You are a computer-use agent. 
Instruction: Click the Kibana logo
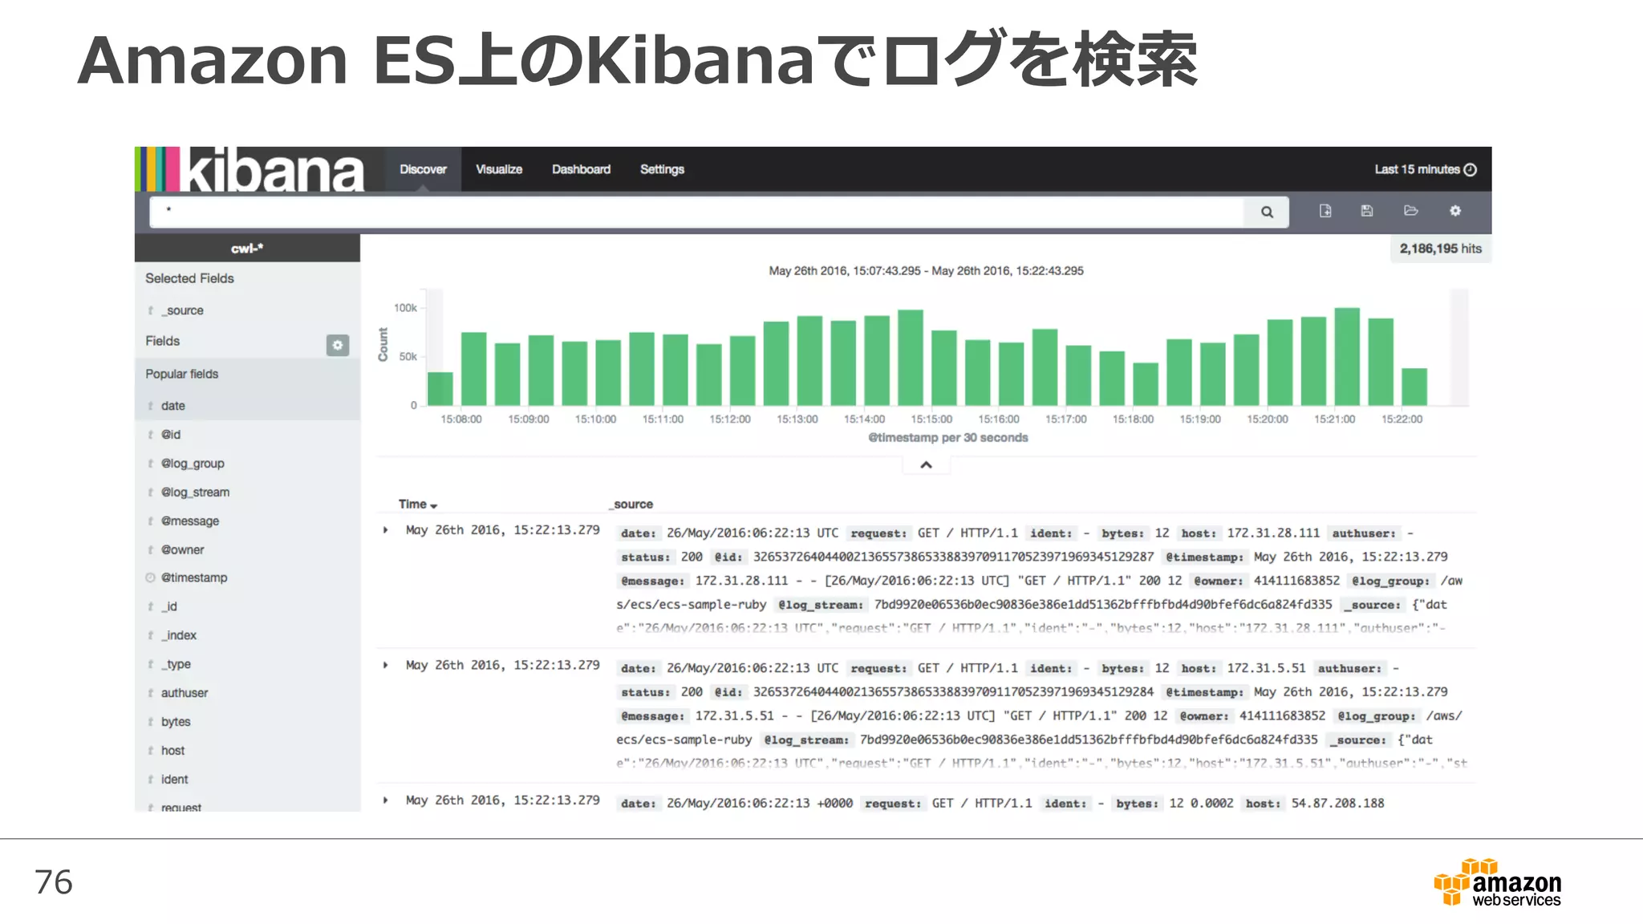[x=250, y=169]
